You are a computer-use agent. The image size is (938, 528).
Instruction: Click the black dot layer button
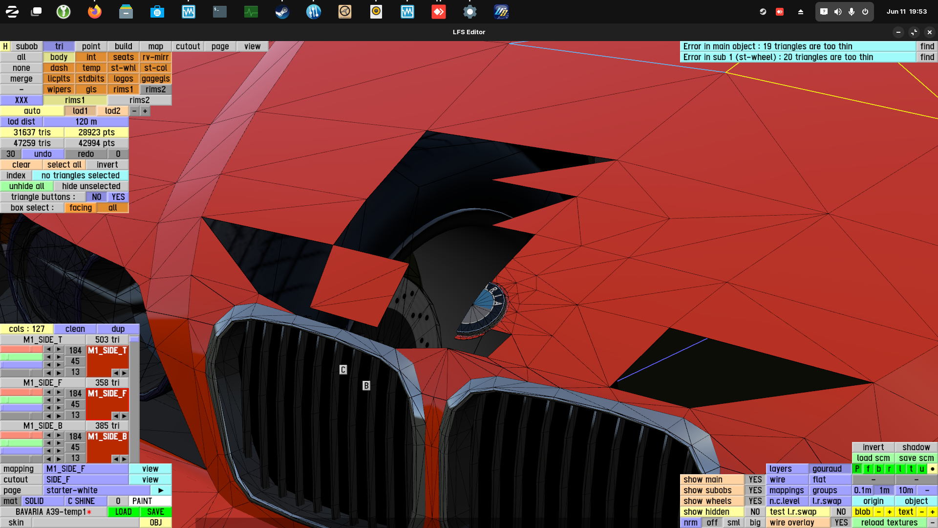(x=932, y=469)
